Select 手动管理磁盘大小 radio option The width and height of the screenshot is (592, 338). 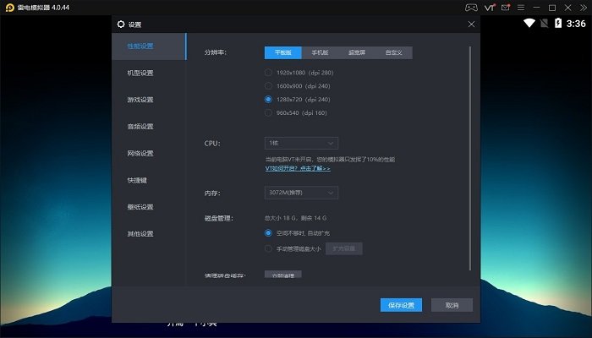(x=269, y=248)
